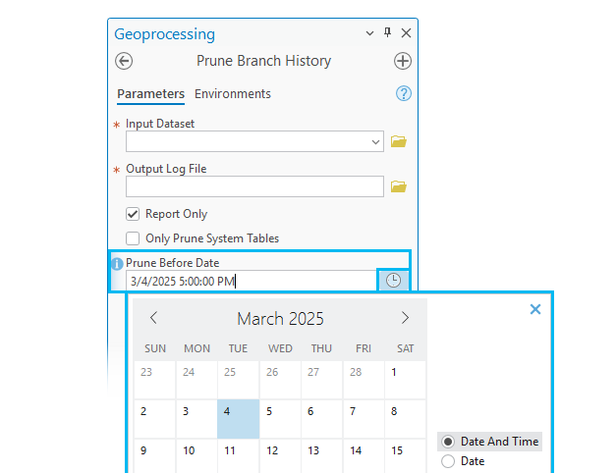616x473 pixels.
Task: Go to next month in calendar
Action: click(x=405, y=318)
